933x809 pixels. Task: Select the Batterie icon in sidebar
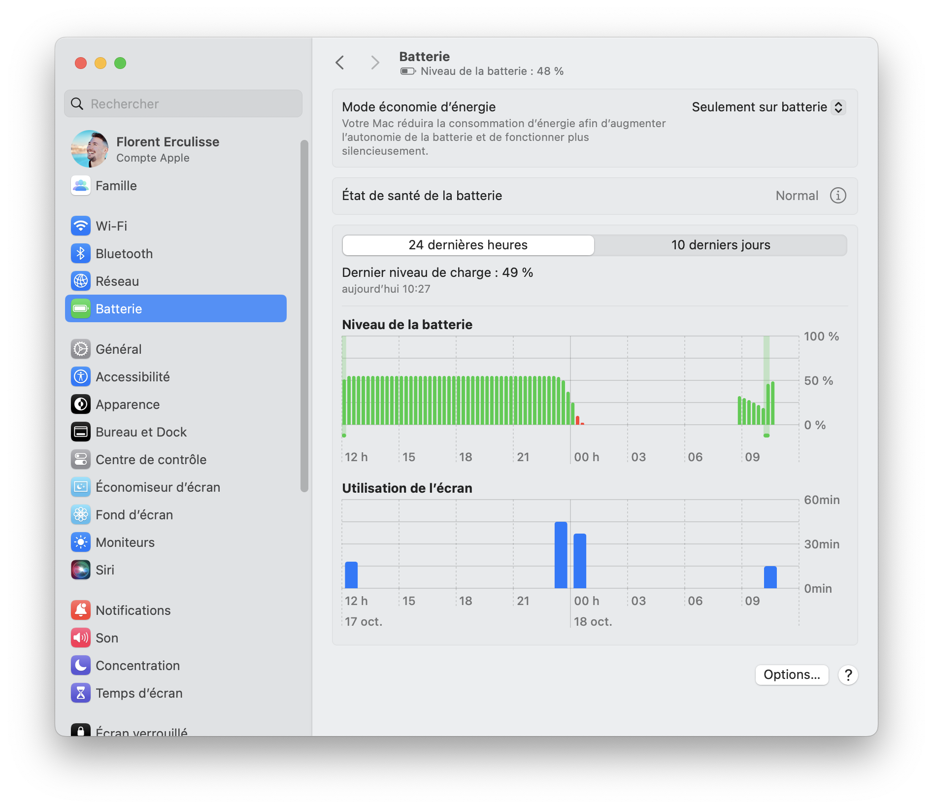81,309
